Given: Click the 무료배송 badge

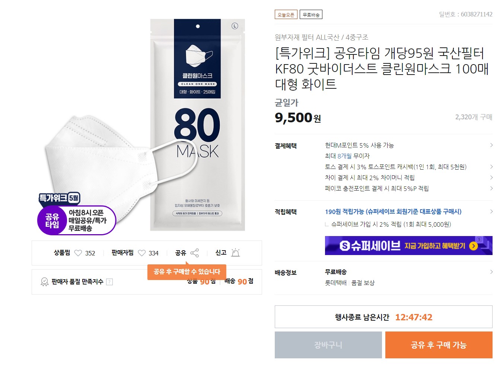Looking at the screenshot, I should (x=311, y=14).
